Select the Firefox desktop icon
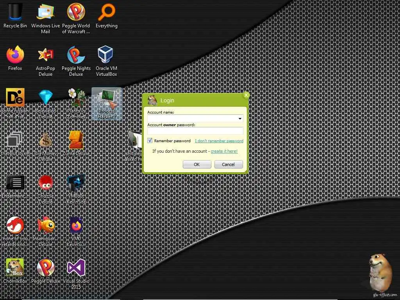This screenshot has width=400, height=300. point(15,59)
